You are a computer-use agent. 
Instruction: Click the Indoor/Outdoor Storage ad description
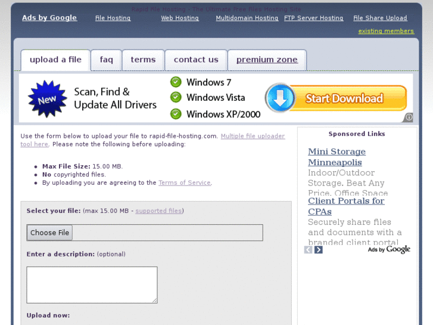pyautogui.click(x=348, y=182)
